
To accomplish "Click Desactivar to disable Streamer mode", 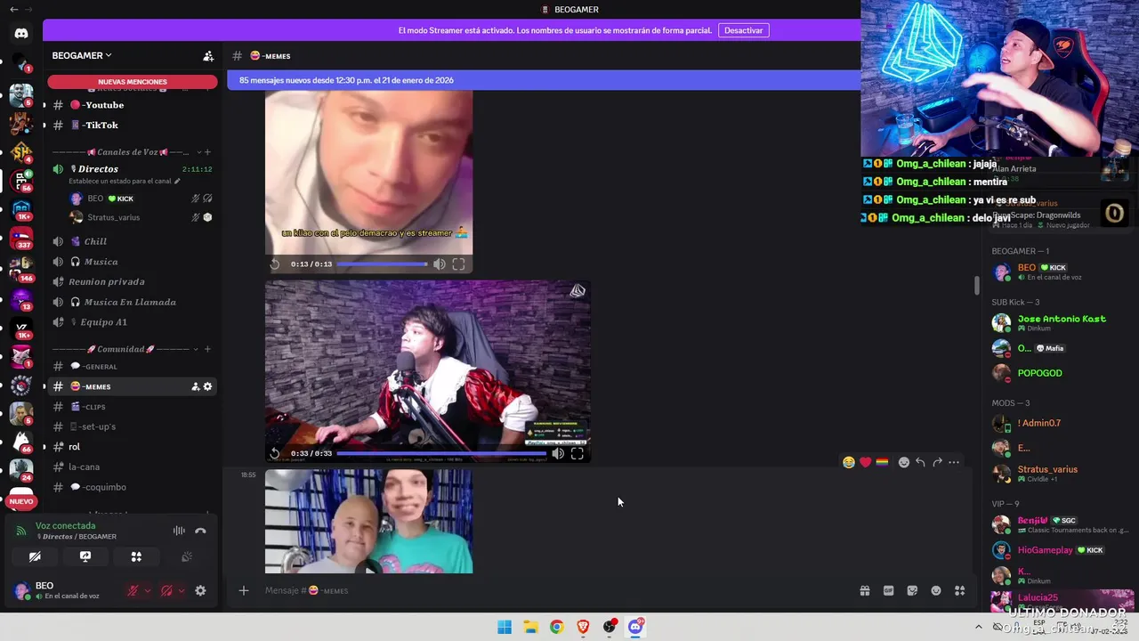I will 743,30.
